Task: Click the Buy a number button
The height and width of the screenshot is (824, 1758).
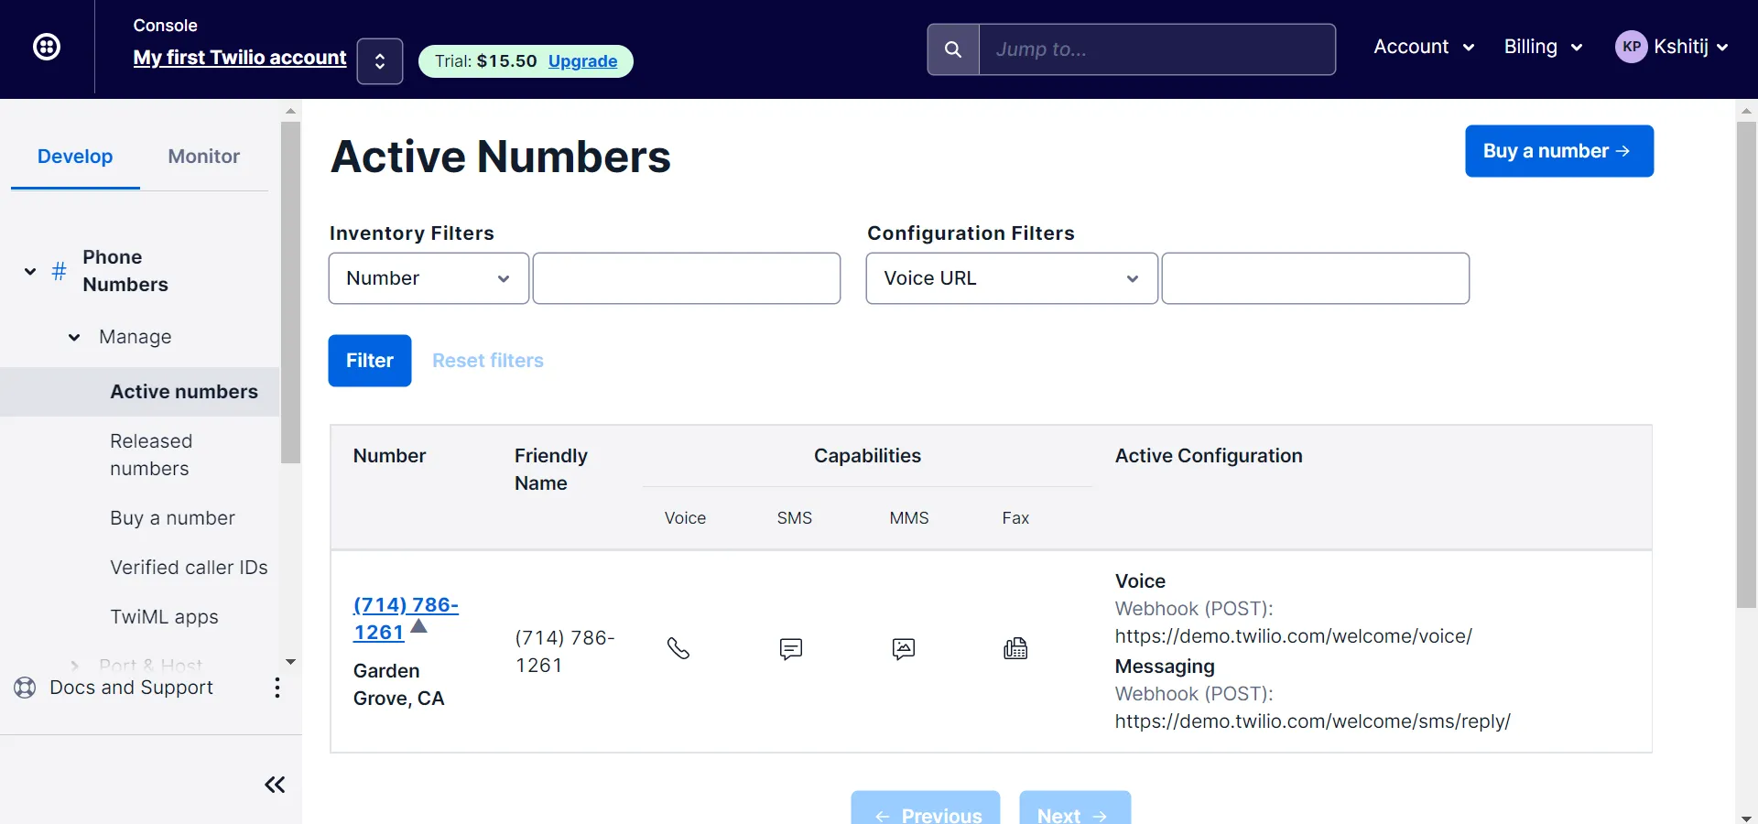Action: [1559, 151]
